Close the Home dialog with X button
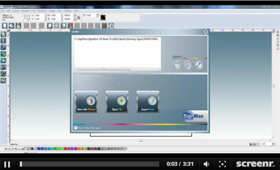280x170 pixels. (x=205, y=32)
